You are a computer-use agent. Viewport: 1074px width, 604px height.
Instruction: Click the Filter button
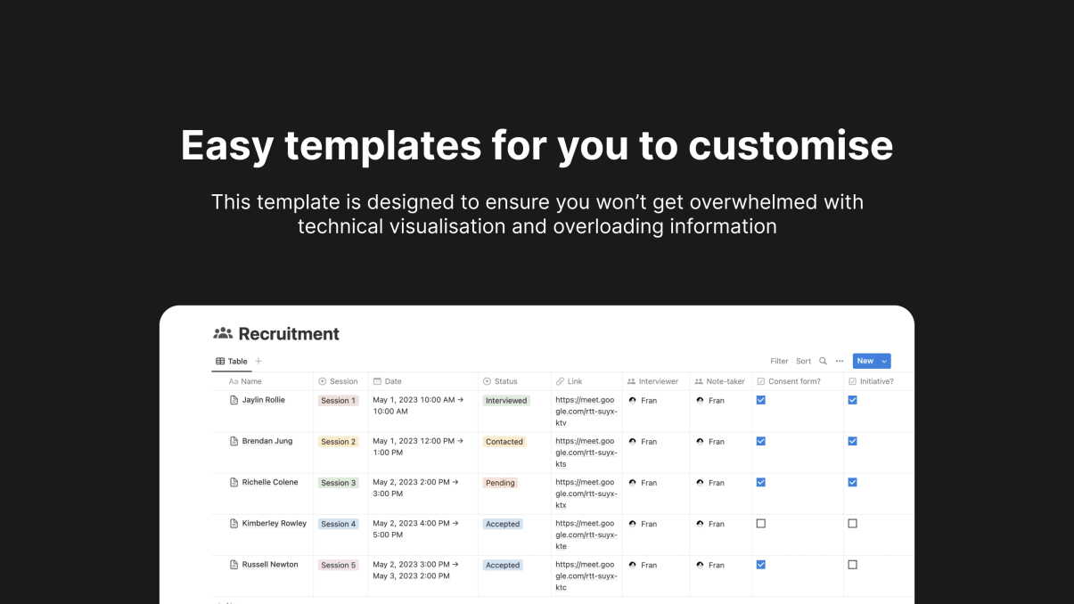pyautogui.click(x=779, y=361)
